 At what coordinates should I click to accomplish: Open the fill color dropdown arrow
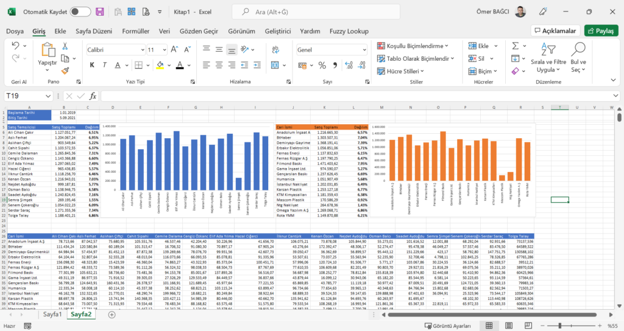(169, 65)
